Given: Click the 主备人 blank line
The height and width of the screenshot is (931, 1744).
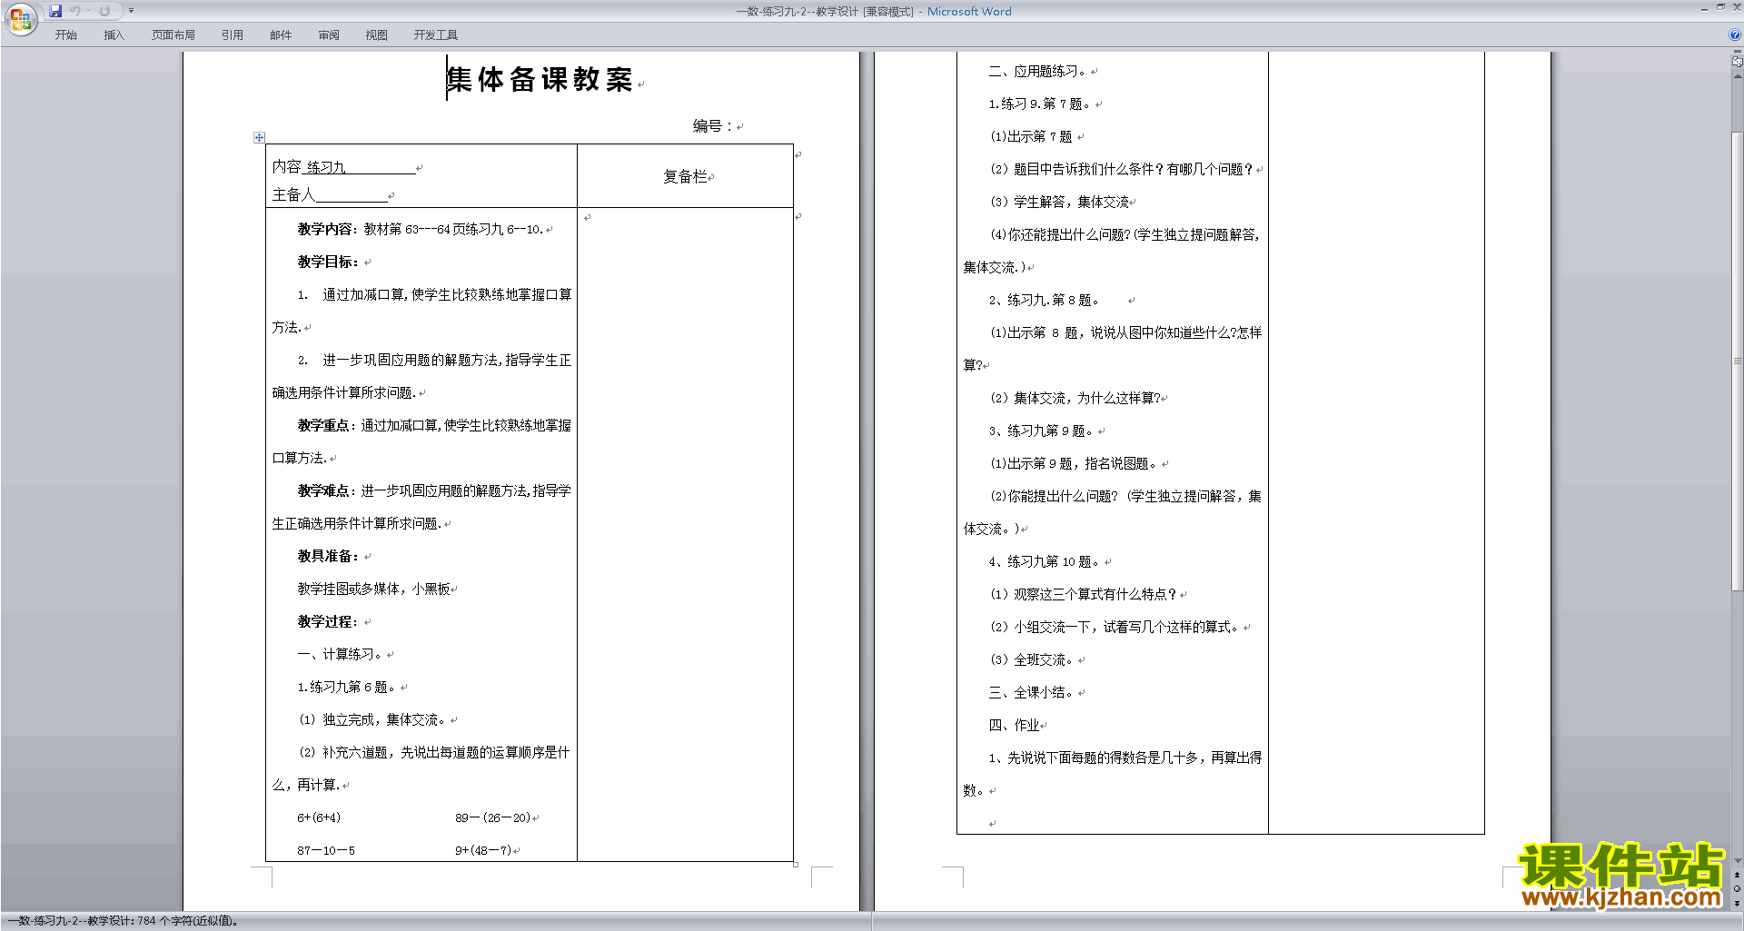Looking at the screenshot, I should [330, 194].
